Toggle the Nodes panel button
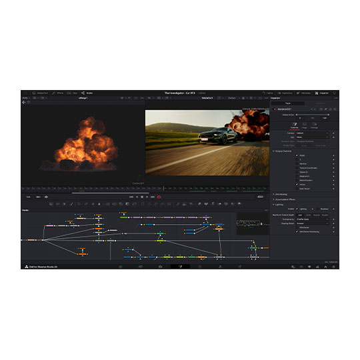 tap(87, 93)
